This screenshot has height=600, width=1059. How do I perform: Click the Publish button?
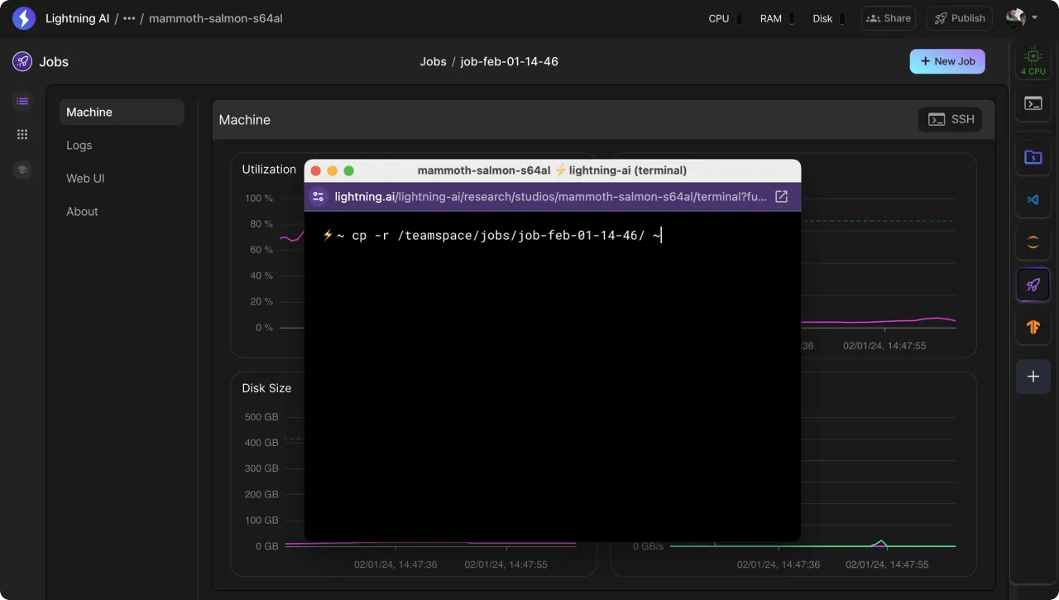point(959,18)
